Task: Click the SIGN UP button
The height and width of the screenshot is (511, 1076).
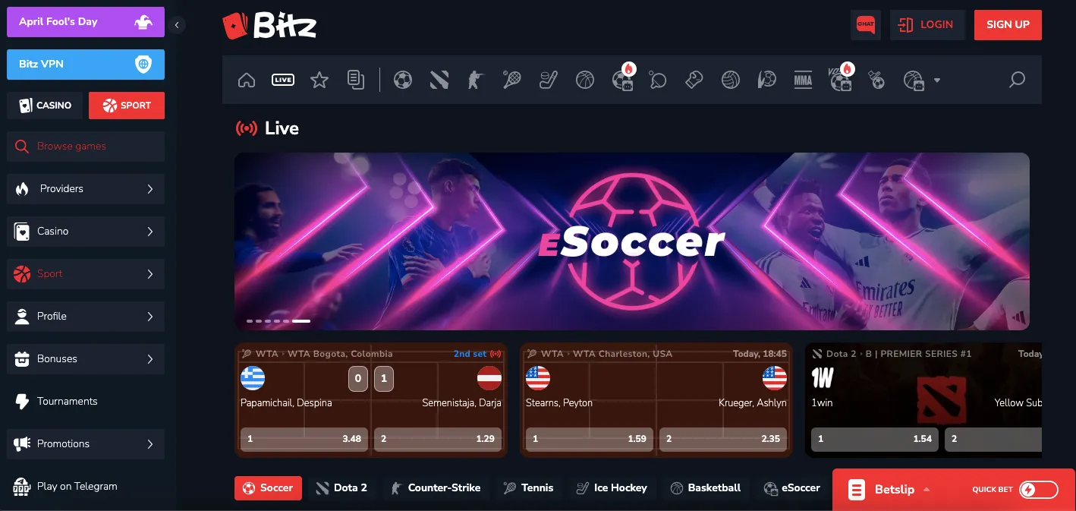Action: 1008,24
